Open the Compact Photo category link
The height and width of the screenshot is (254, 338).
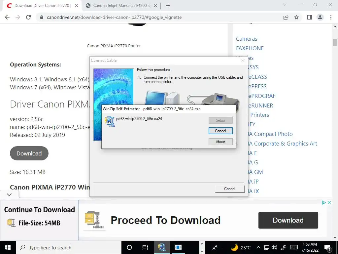pyautogui.click(x=271, y=134)
